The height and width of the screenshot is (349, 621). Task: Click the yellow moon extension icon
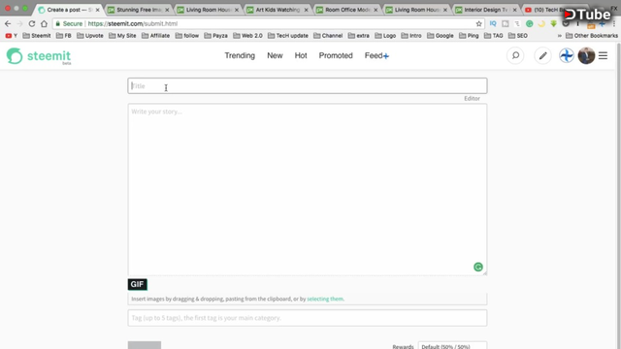[x=541, y=23]
